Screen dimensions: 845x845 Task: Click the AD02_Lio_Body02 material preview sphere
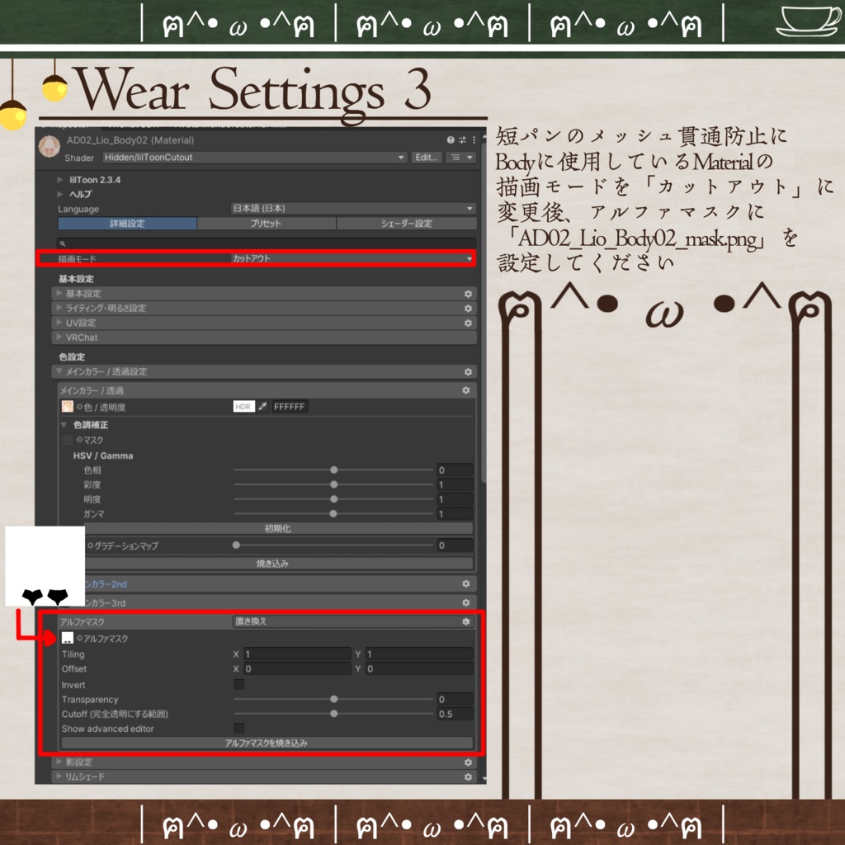pos(49,147)
